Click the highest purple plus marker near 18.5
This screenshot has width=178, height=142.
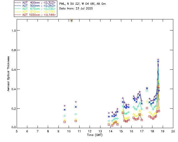pyautogui.click(x=158, y=59)
